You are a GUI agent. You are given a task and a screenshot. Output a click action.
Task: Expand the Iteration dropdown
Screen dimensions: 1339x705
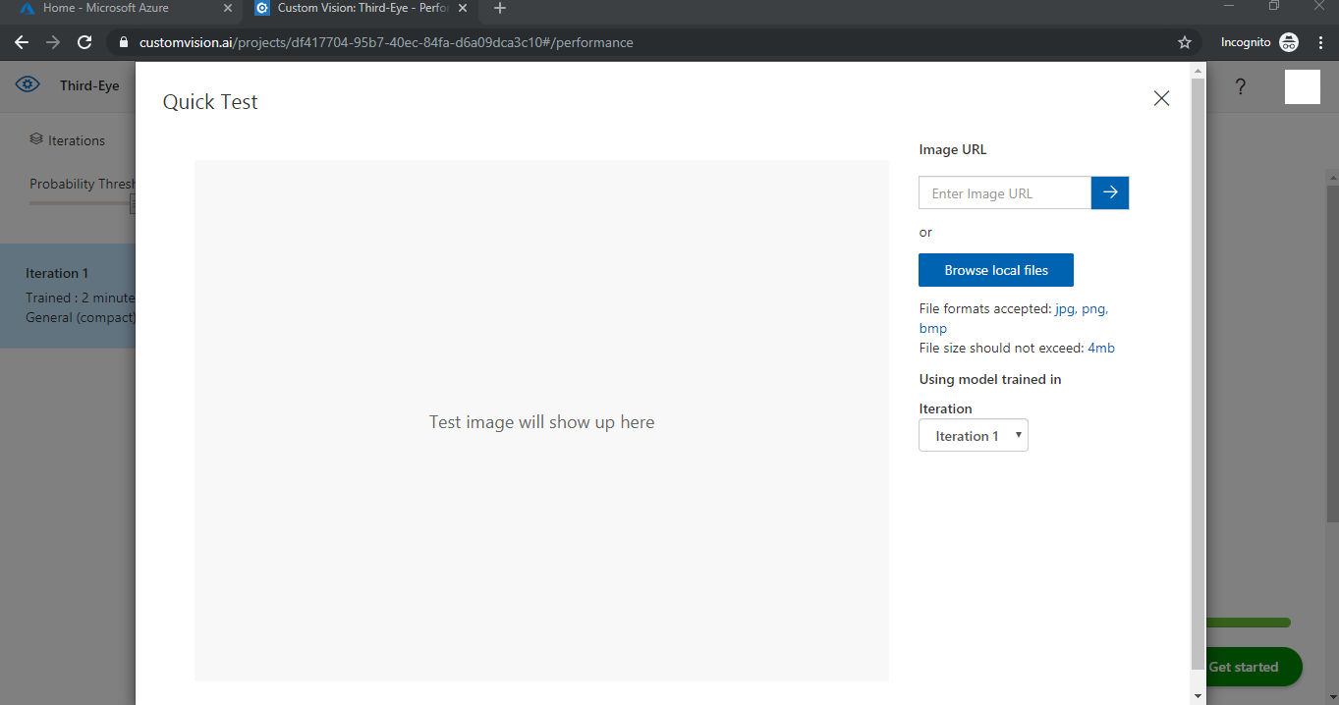pos(973,436)
